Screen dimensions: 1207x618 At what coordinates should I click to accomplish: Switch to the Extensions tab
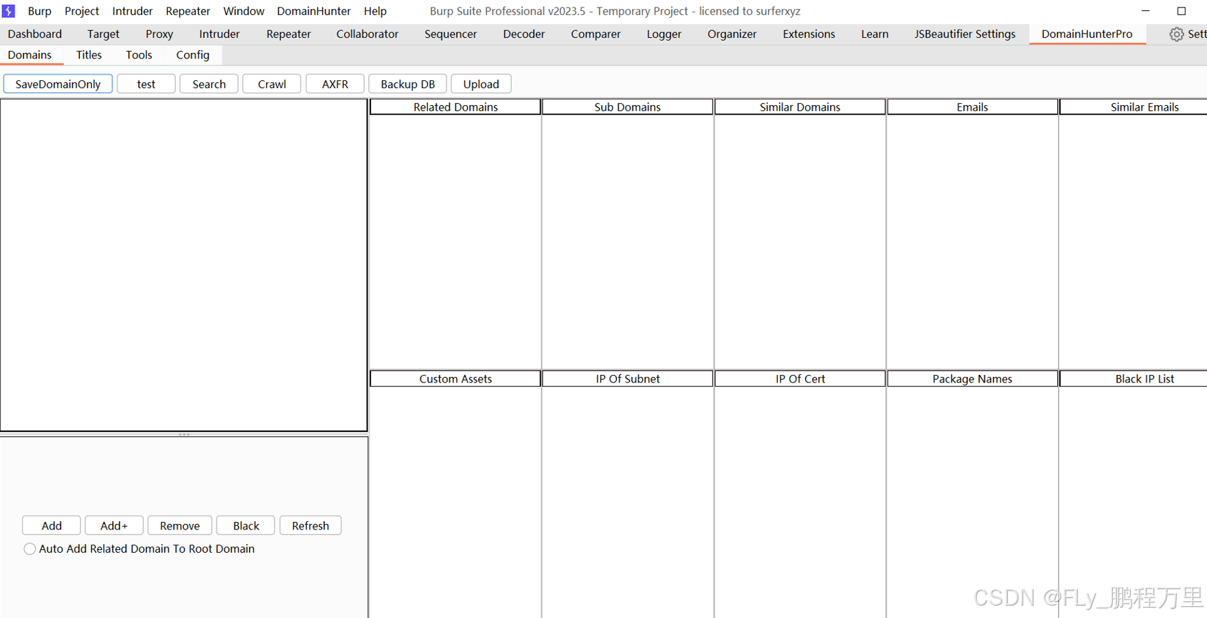point(809,34)
